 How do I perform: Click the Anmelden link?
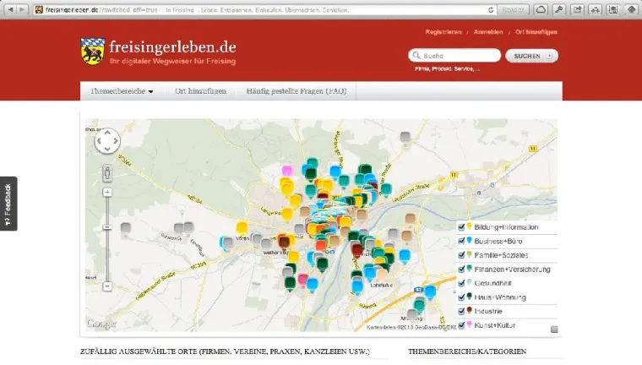point(488,32)
